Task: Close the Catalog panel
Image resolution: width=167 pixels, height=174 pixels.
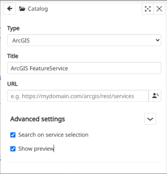Action: click(159, 9)
